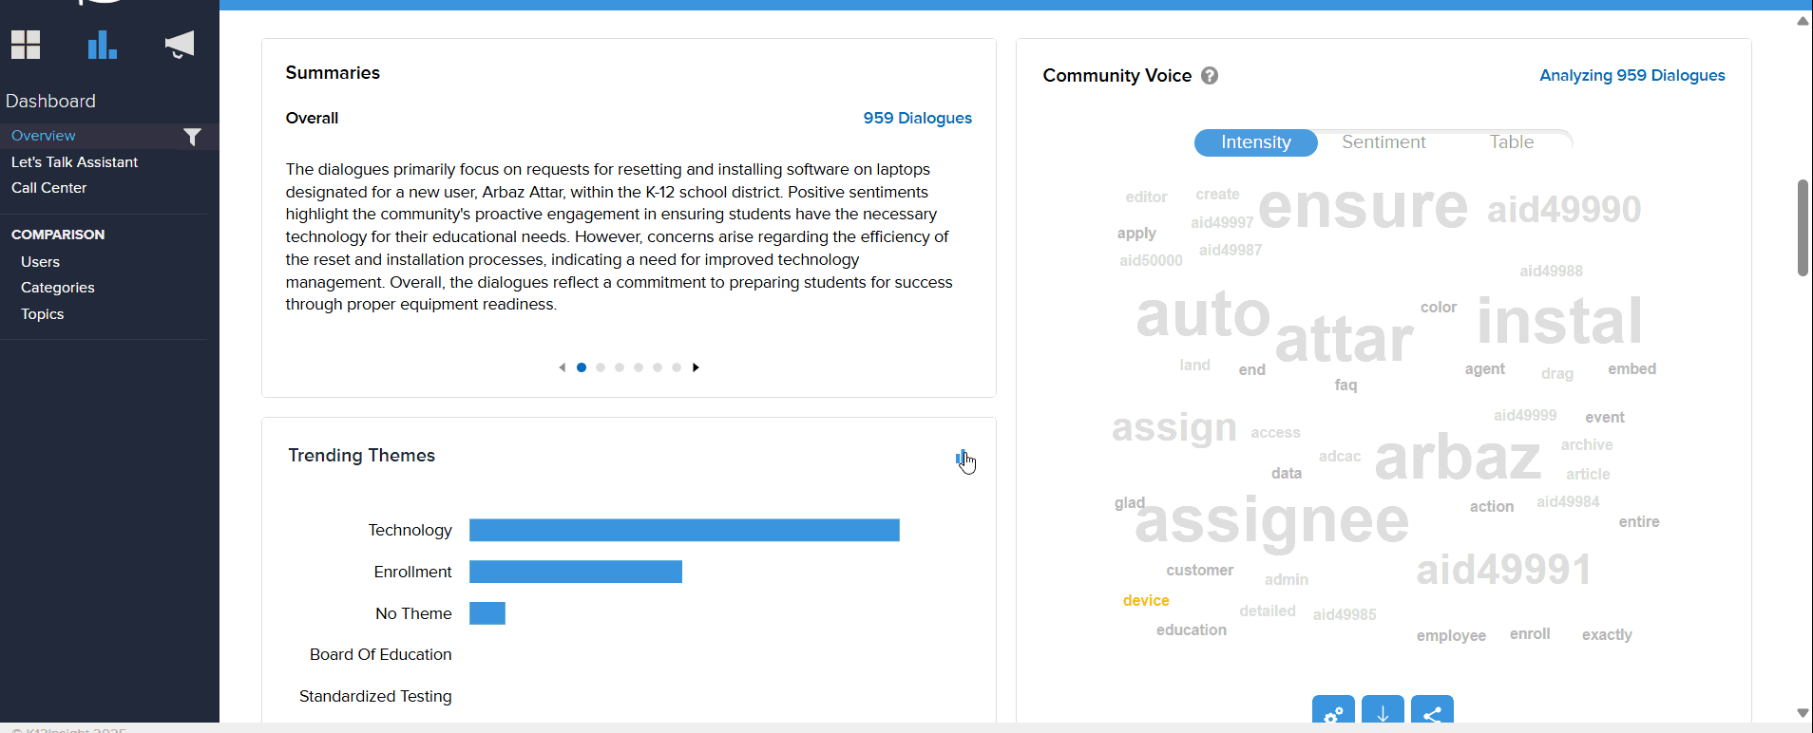Click the Technology bar in Trending Themes
Image resolution: width=1813 pixels, height=733 pixels.
pos(684,530)
